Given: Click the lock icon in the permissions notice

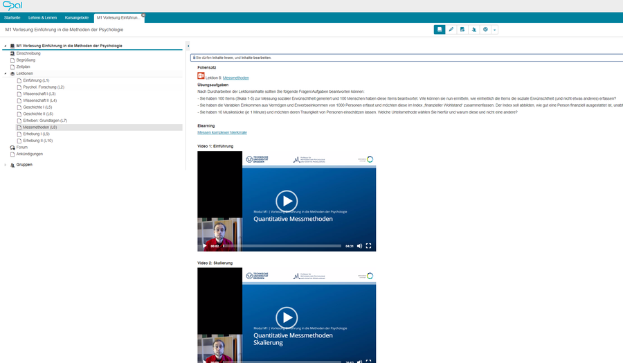Looking at the screenshot, I should coord(194,57).
